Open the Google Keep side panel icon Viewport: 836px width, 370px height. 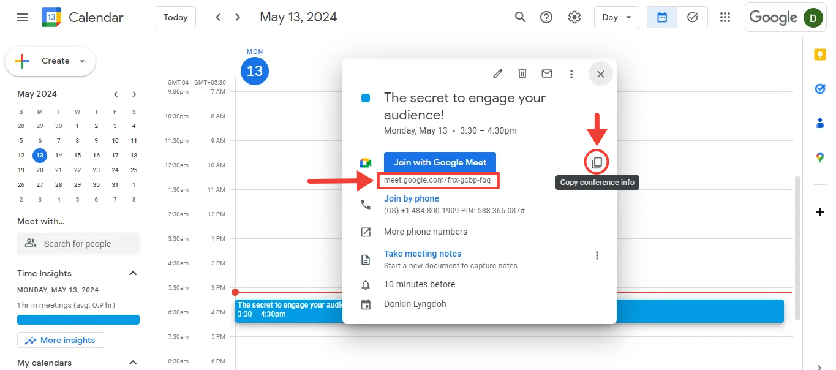click(820, 55)
